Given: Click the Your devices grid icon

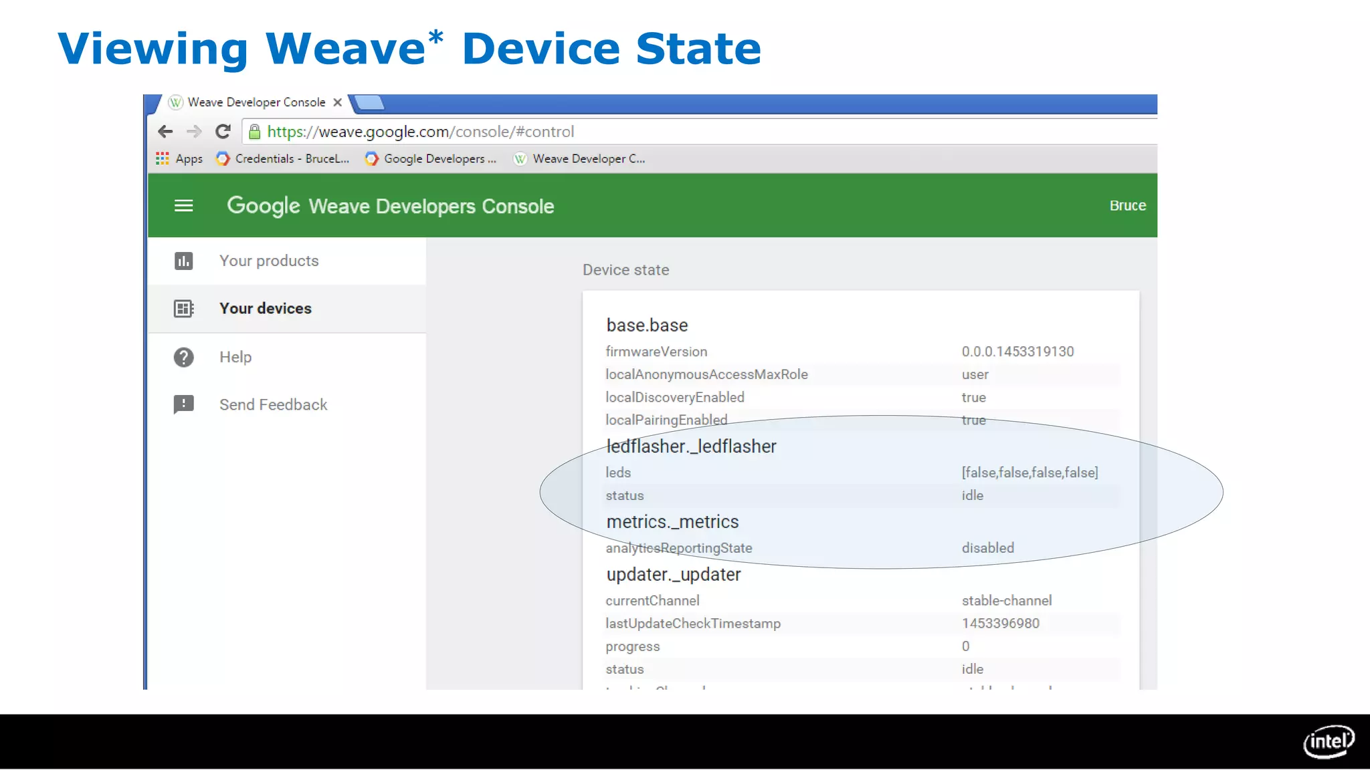Looking at the screenshot, I should click(183, 308).
